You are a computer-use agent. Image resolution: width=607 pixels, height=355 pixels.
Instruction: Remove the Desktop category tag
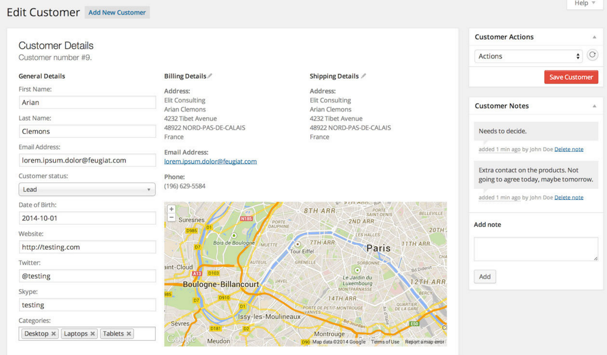(x=53, y=334)
